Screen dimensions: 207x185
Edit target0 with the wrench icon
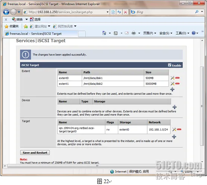(x=174, y=130)
